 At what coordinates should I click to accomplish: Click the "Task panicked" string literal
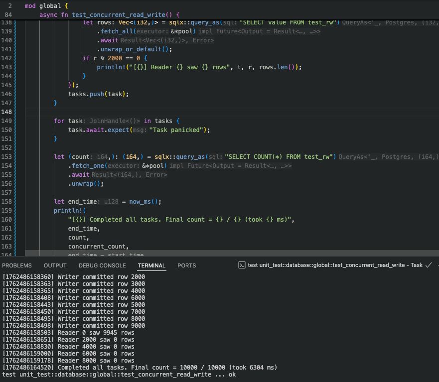[176, 130]
